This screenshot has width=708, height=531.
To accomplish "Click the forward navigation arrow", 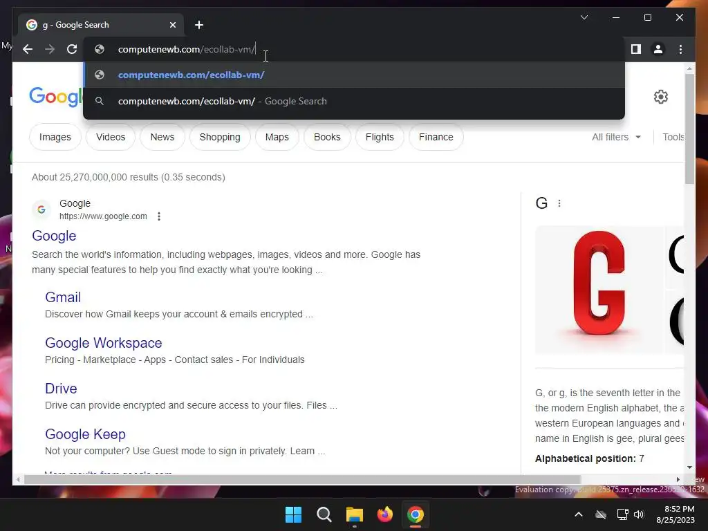I will (50, 49).
